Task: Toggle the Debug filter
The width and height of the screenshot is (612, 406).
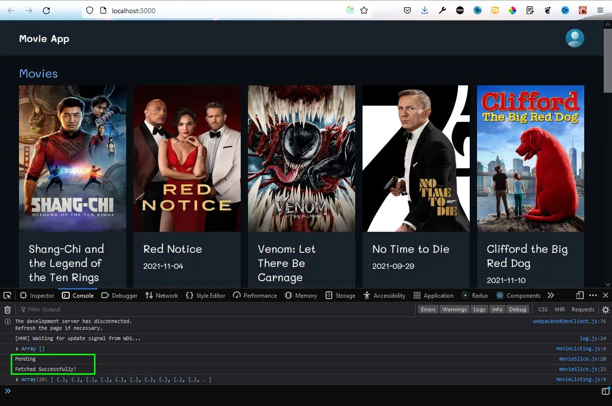Action: click(x=517, y=309)
